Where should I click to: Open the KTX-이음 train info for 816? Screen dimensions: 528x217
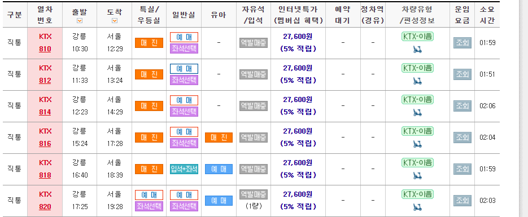click(417, 131)
